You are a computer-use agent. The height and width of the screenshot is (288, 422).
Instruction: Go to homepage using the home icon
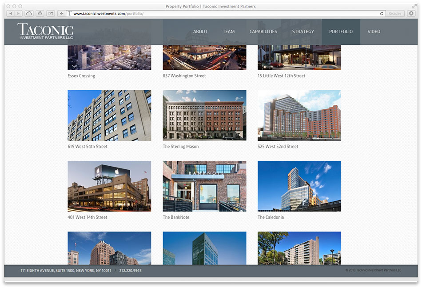point(40,13)
